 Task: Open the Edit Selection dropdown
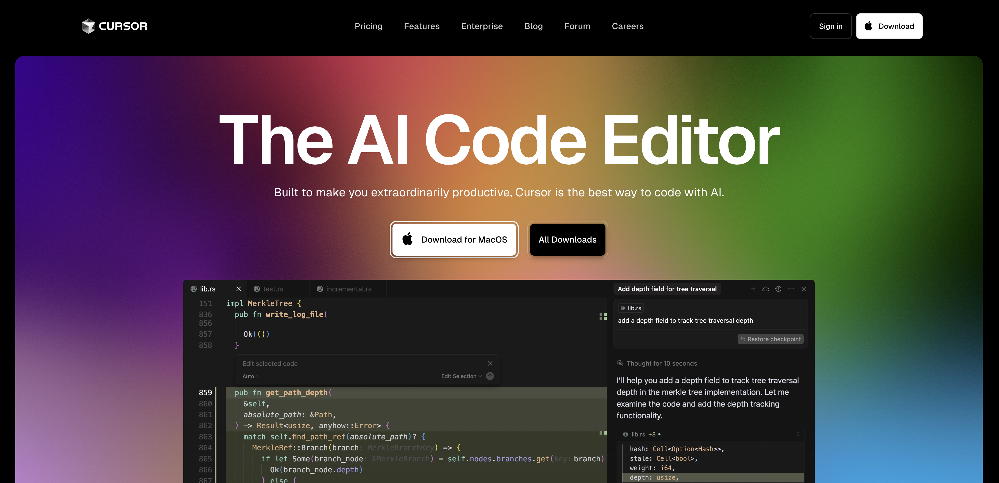(x=461, y=376)
